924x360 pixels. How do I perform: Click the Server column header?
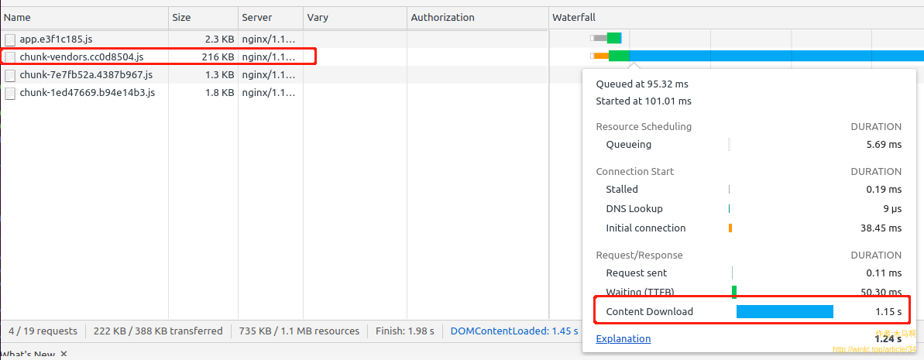click(271, 18)
